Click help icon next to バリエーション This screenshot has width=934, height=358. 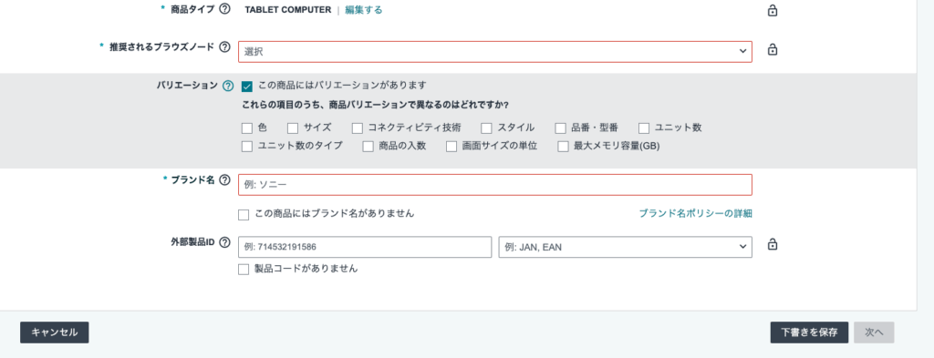click(227, 86)
